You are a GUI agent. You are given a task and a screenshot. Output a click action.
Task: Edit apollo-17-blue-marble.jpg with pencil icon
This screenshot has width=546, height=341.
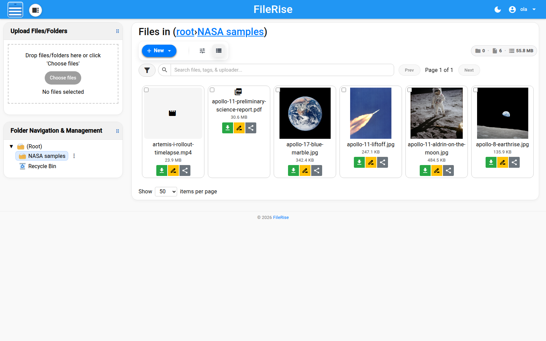(305, 170)
